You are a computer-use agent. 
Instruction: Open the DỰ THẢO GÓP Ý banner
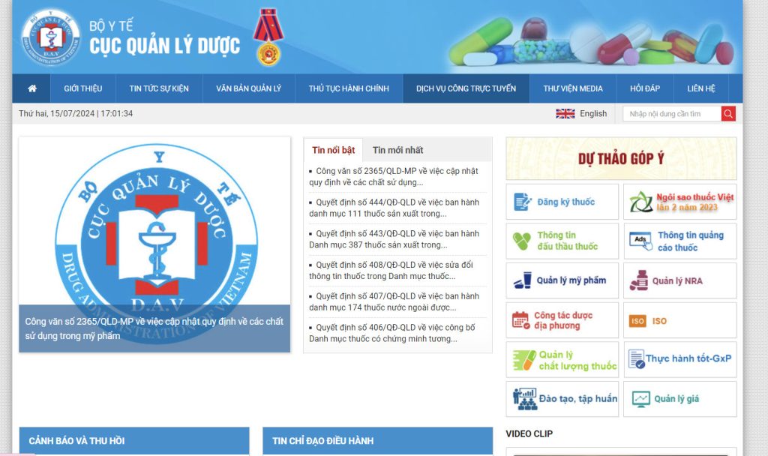click(x=620, y=158)
